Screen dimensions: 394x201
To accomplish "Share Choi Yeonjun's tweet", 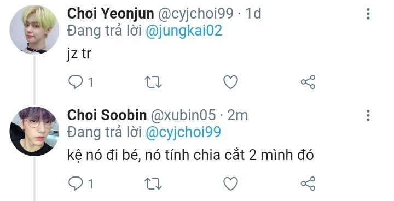I will click(x=308, y=82).
